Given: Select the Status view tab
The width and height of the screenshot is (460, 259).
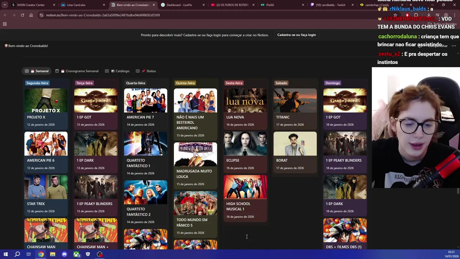Looking at the screenshot, I should (x=146, y=71).
